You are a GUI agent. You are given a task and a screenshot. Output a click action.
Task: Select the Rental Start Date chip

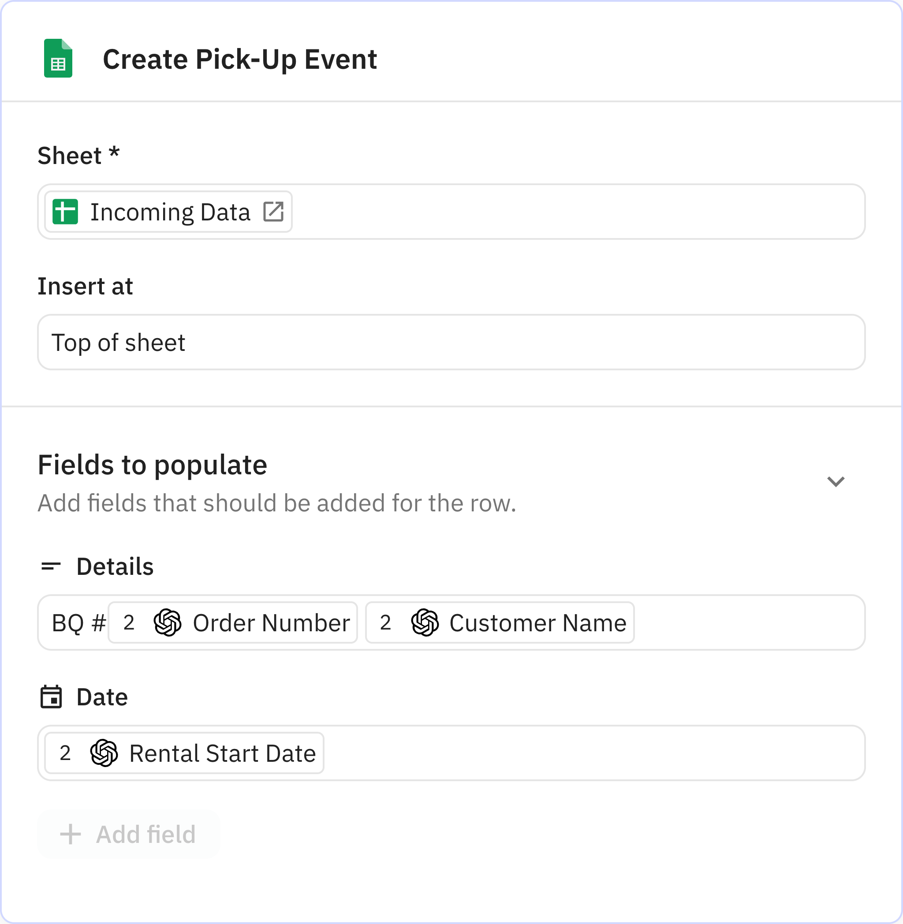pyautogui.click(x=183, y=753)
